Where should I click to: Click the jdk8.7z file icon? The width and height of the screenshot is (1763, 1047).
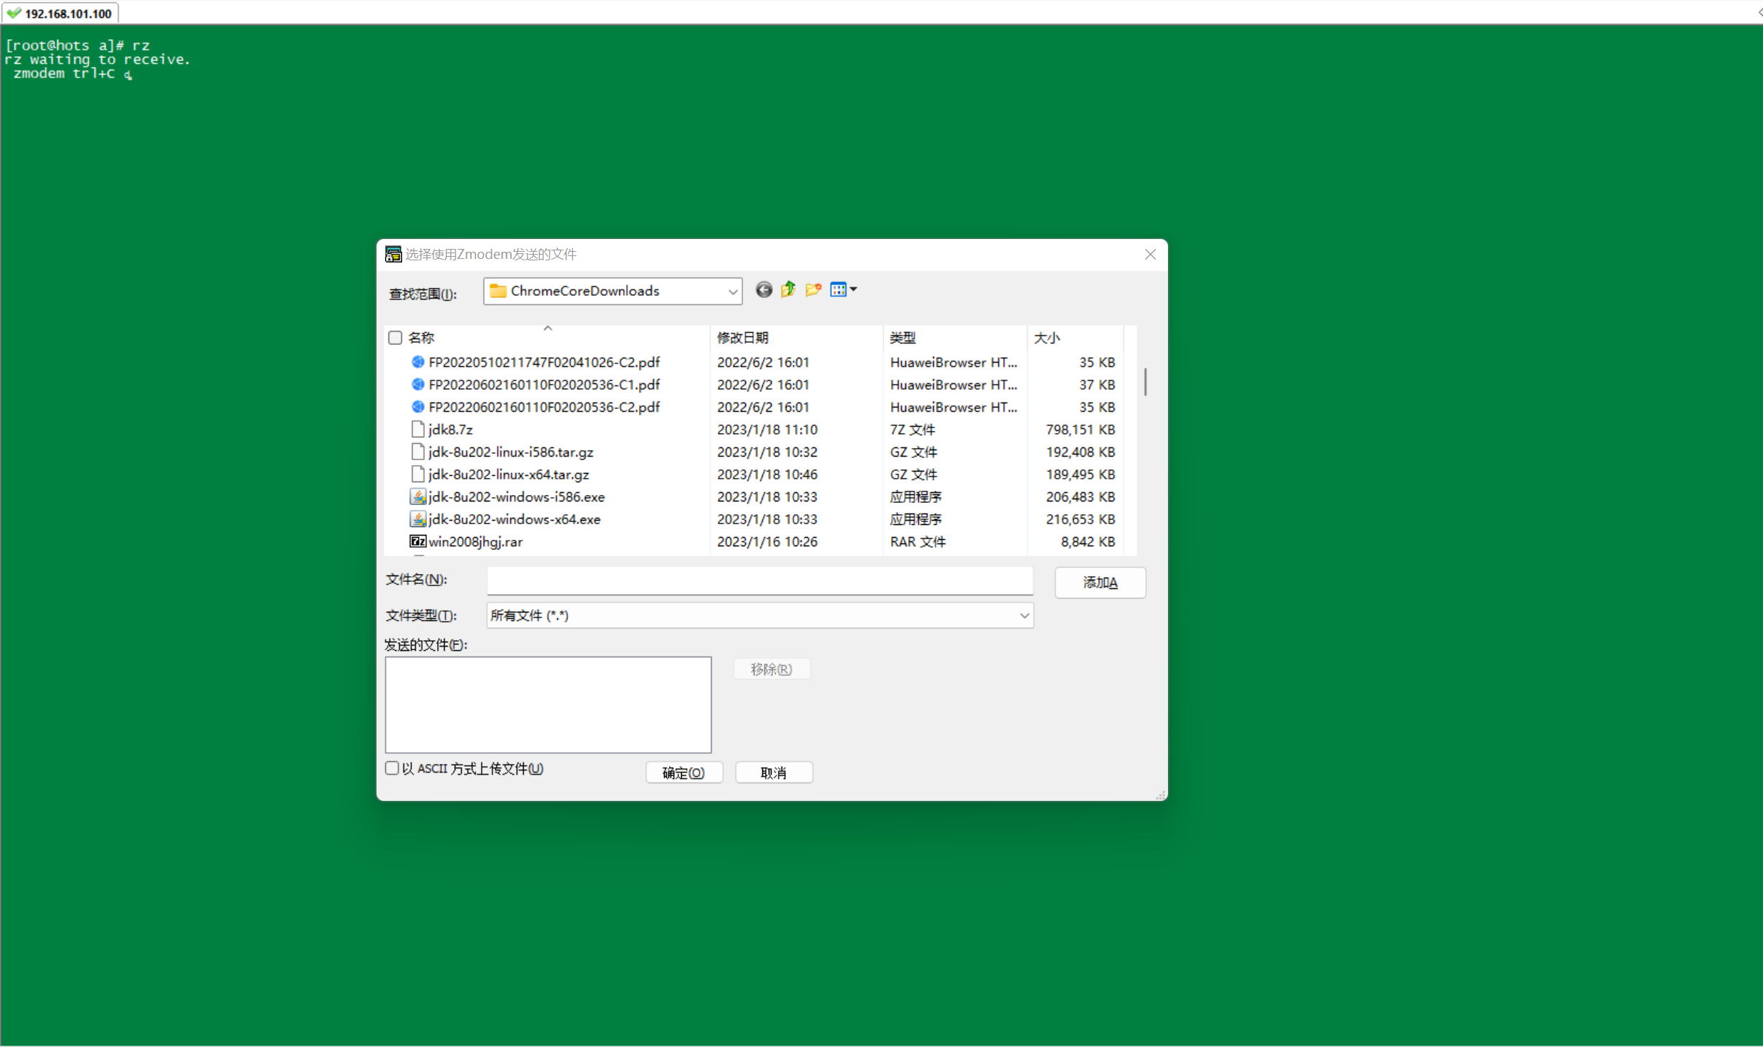[x=418, y=430]
